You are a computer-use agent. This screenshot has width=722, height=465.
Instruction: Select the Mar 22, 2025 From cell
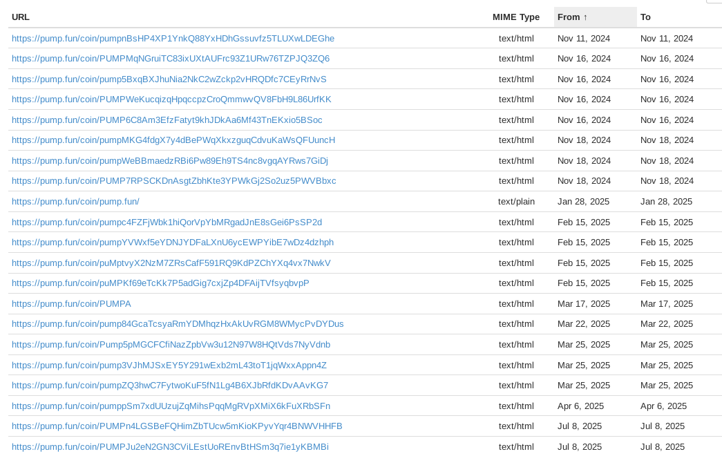tap(584, 324)
